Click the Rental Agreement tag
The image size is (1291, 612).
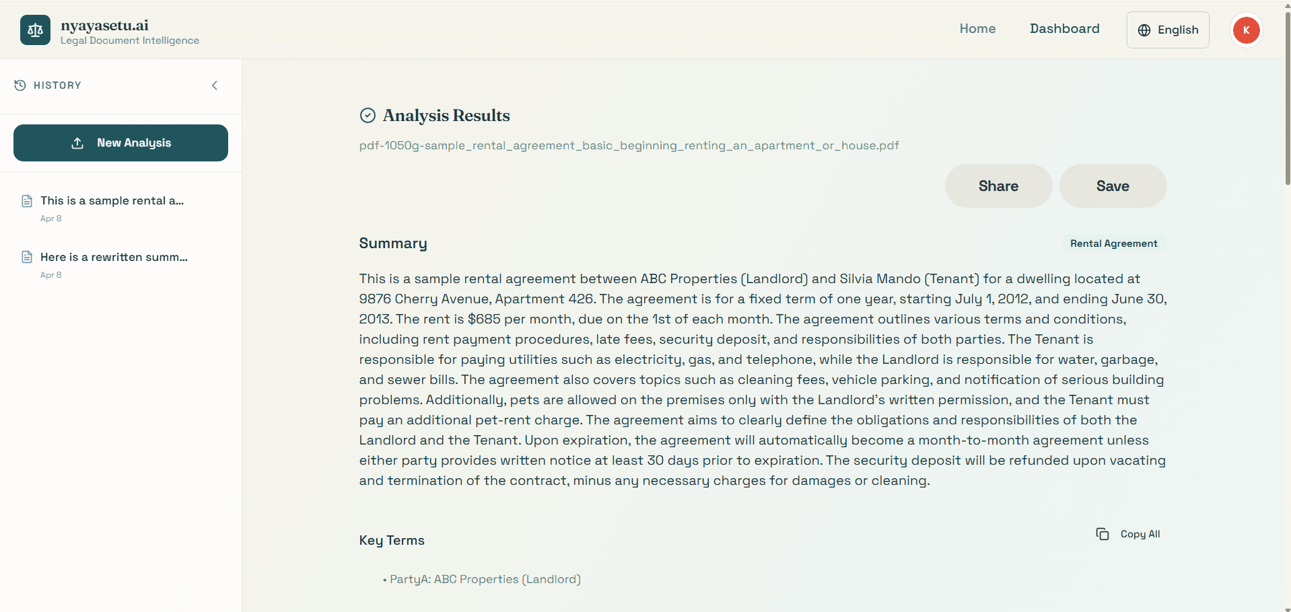(1113, 243)
